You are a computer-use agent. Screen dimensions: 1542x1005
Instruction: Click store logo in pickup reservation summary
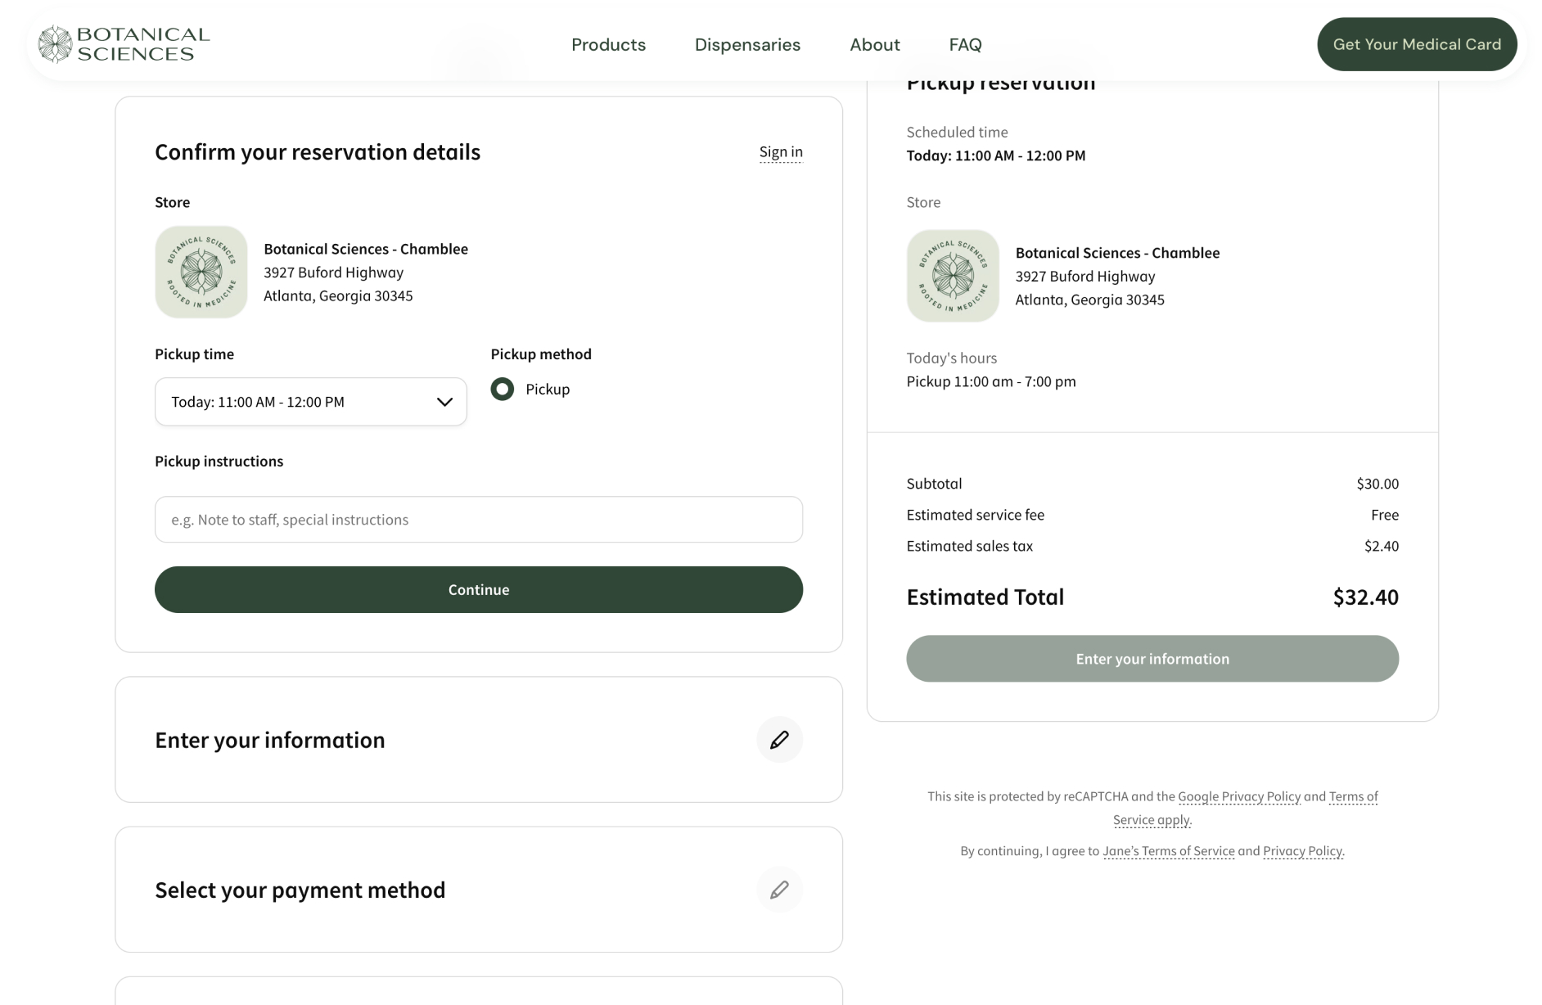(x=953, y=276)
